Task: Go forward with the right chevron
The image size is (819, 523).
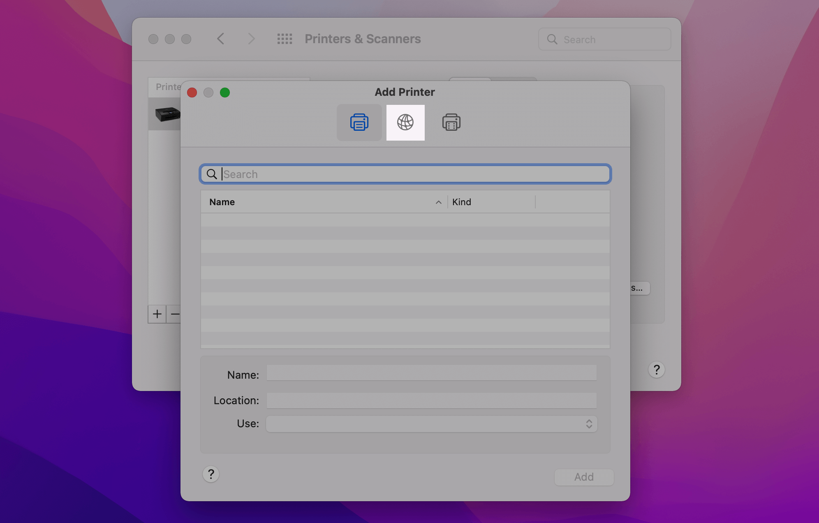Action: click(x=251, y=39)
